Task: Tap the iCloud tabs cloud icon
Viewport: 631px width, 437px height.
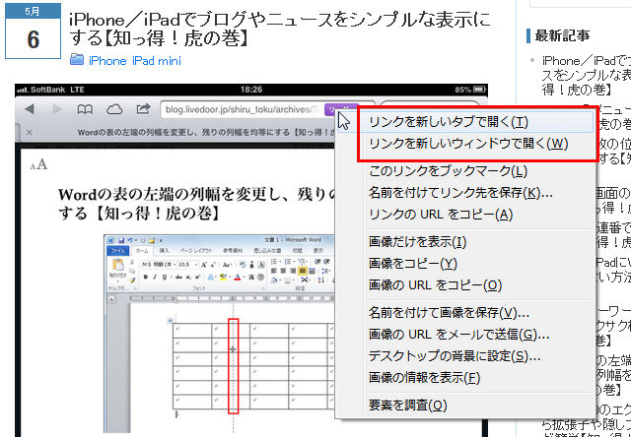Action: [114, 109]
